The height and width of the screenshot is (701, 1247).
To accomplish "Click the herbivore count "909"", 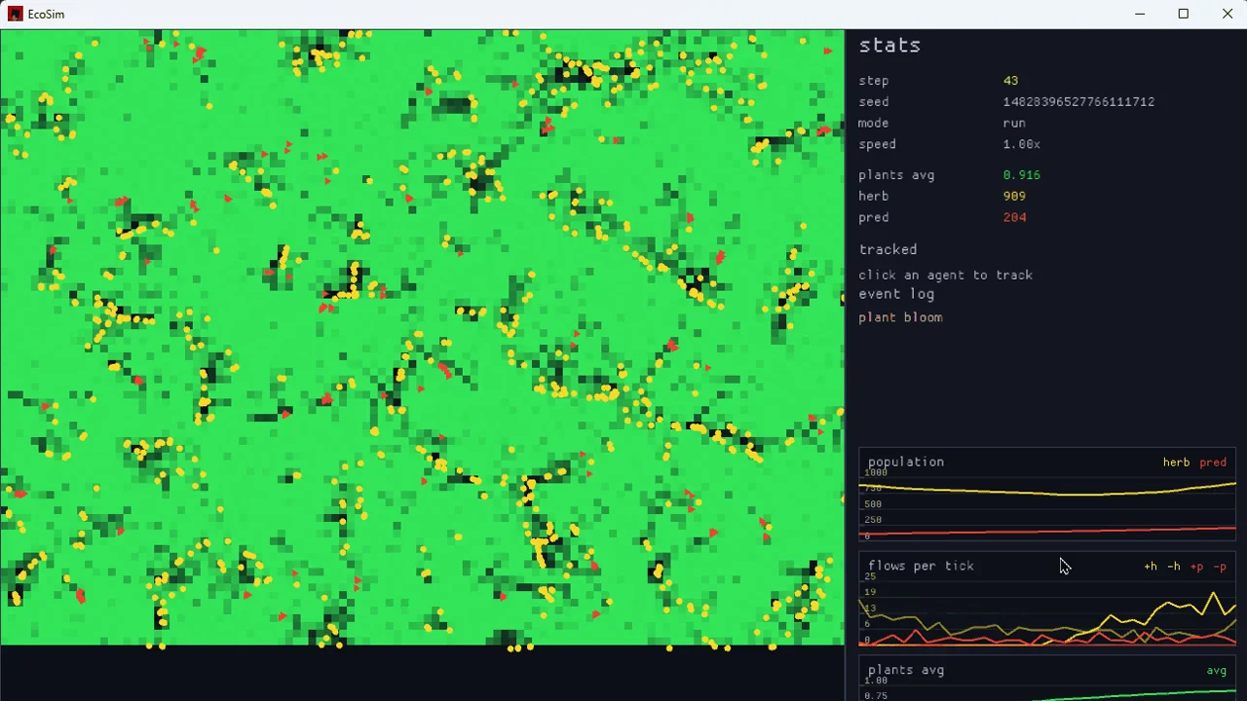I will (x=1014, y=197).
